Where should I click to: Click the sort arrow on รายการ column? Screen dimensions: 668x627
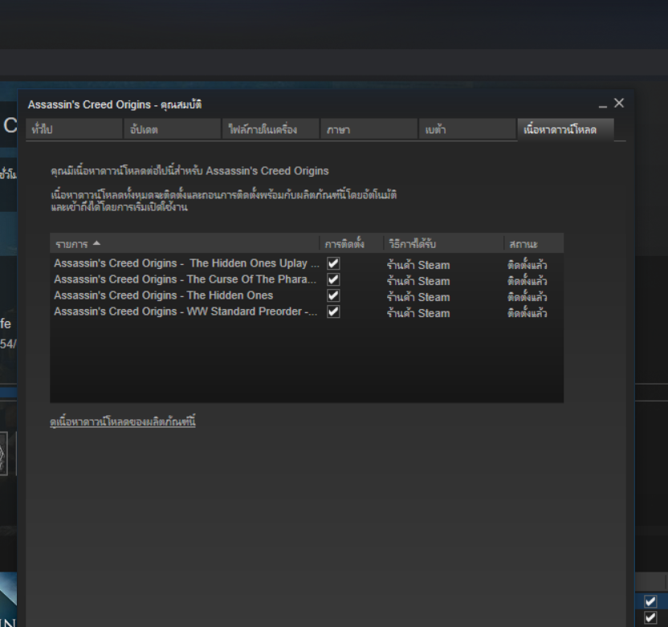96,243
